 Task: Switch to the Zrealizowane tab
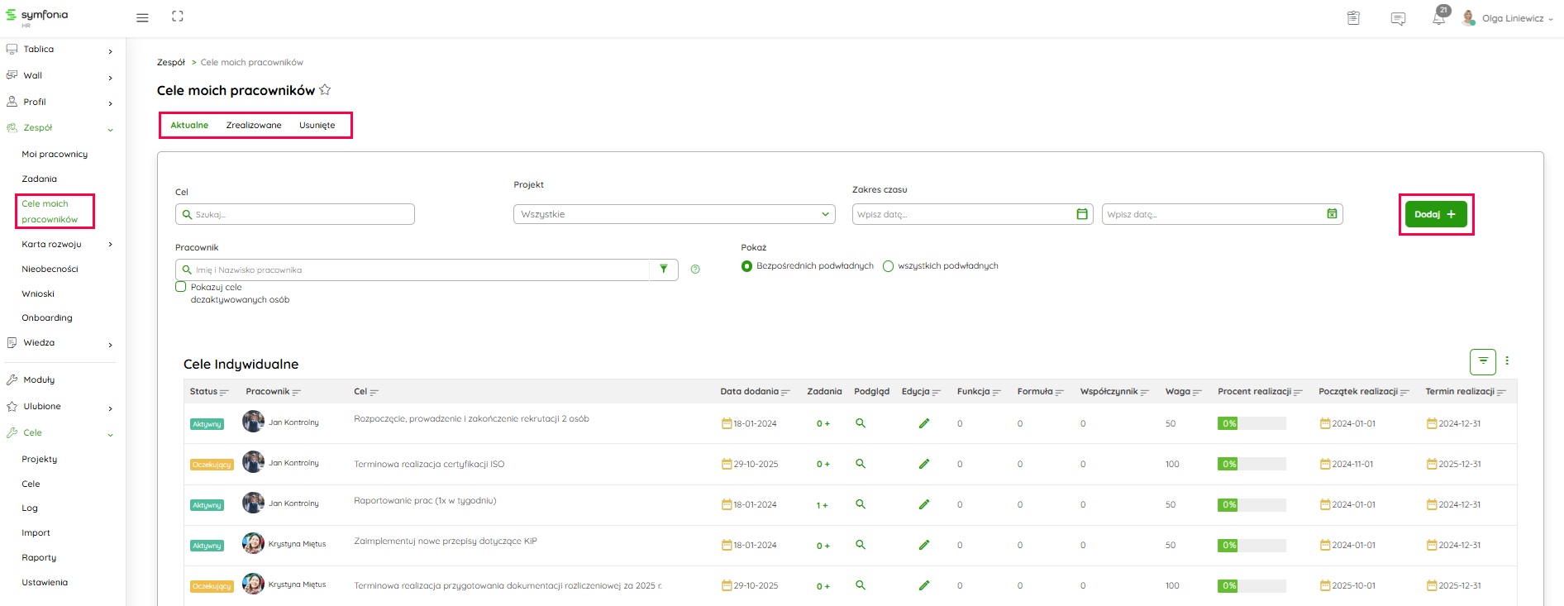point(254,126)
